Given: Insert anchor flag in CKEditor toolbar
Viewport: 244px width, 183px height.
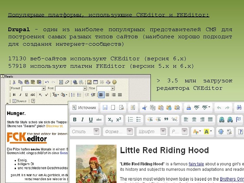Looking at the screenshot, I should pos(238,119).
